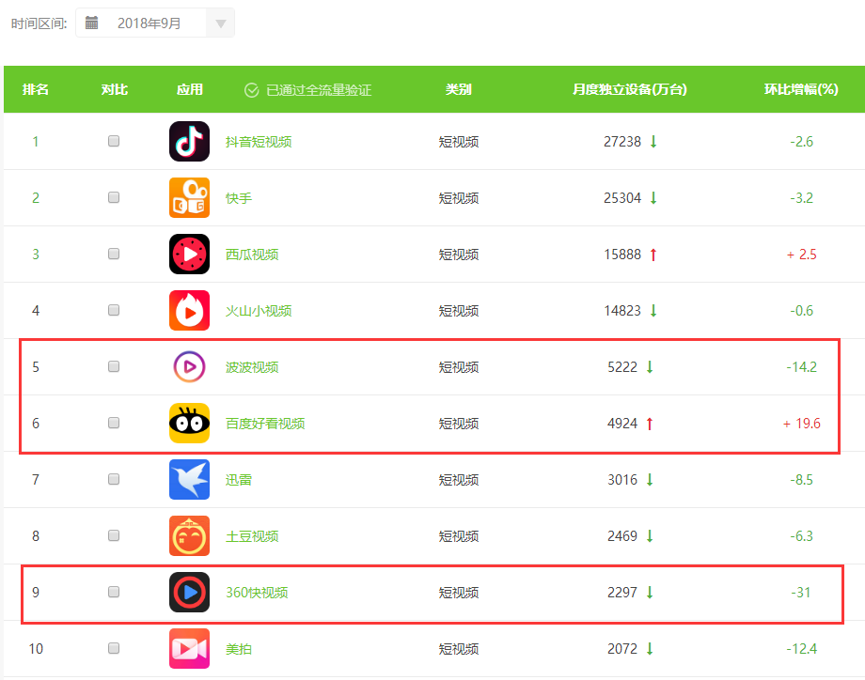Click the 波波视频 app icon
The image size is (865, 680).
point(189,367)
